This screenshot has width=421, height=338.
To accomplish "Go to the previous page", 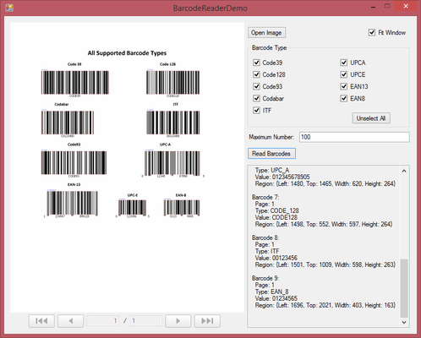I will 70,321.
